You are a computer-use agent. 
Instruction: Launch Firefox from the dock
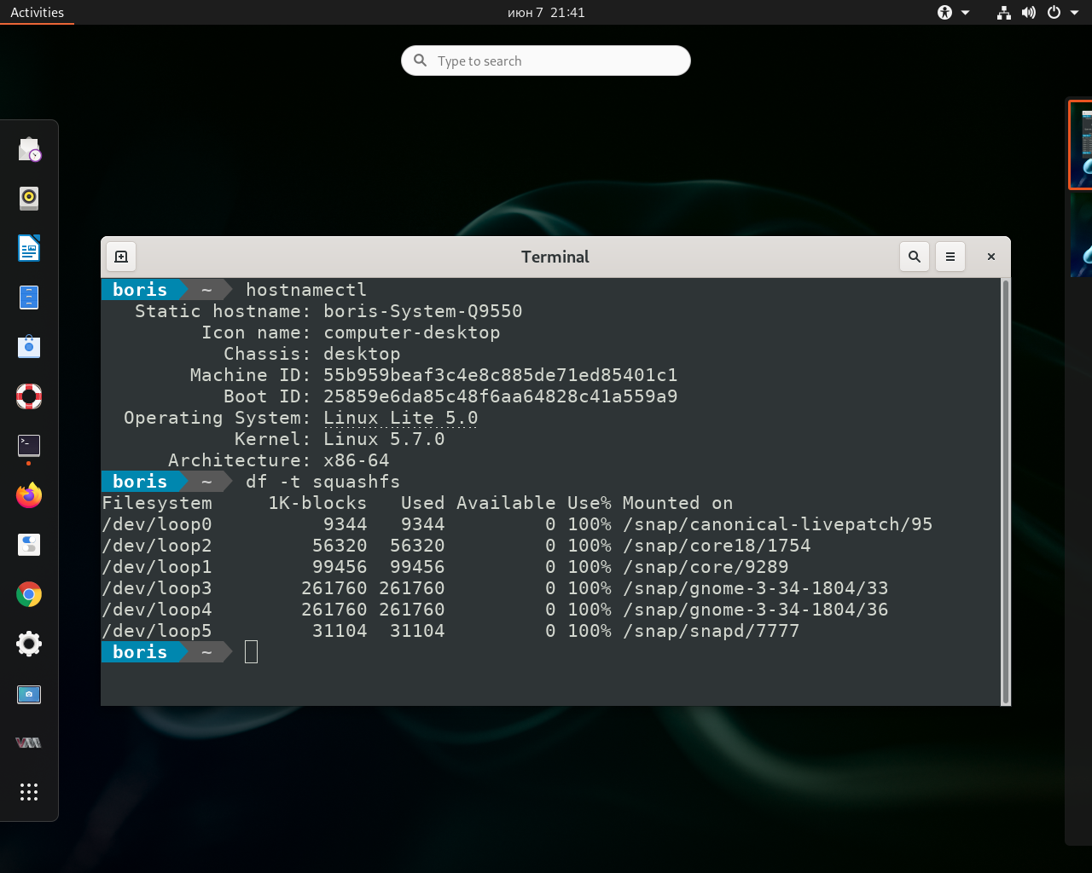pos(28,495)
